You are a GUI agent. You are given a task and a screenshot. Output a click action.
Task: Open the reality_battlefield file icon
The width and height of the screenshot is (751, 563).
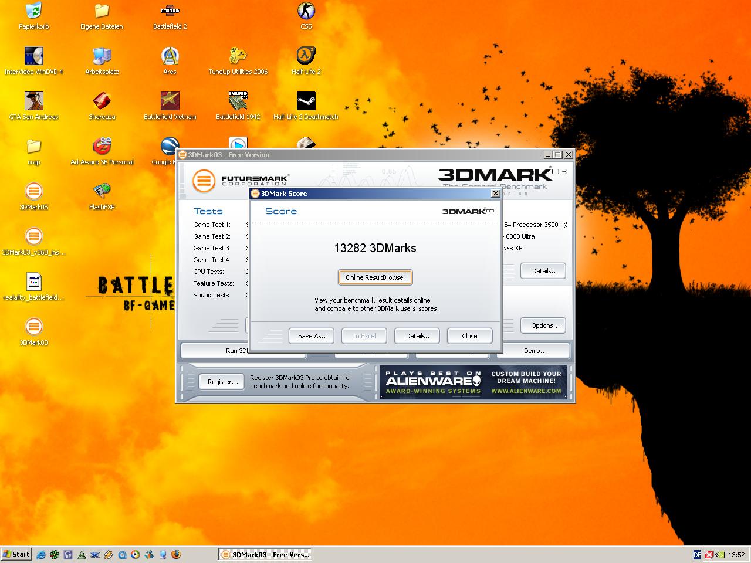click(x=34, y=287)
